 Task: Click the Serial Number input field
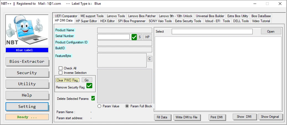pos(114,37)
